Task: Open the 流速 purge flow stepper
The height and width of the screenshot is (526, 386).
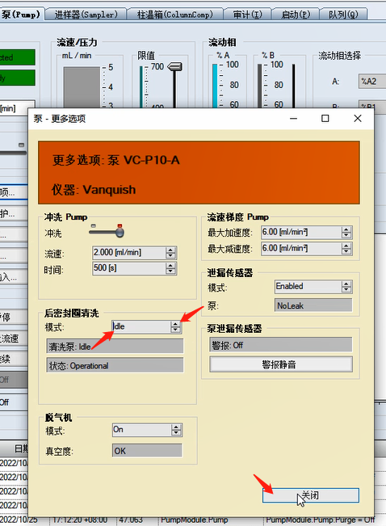Action: (170, 253)
